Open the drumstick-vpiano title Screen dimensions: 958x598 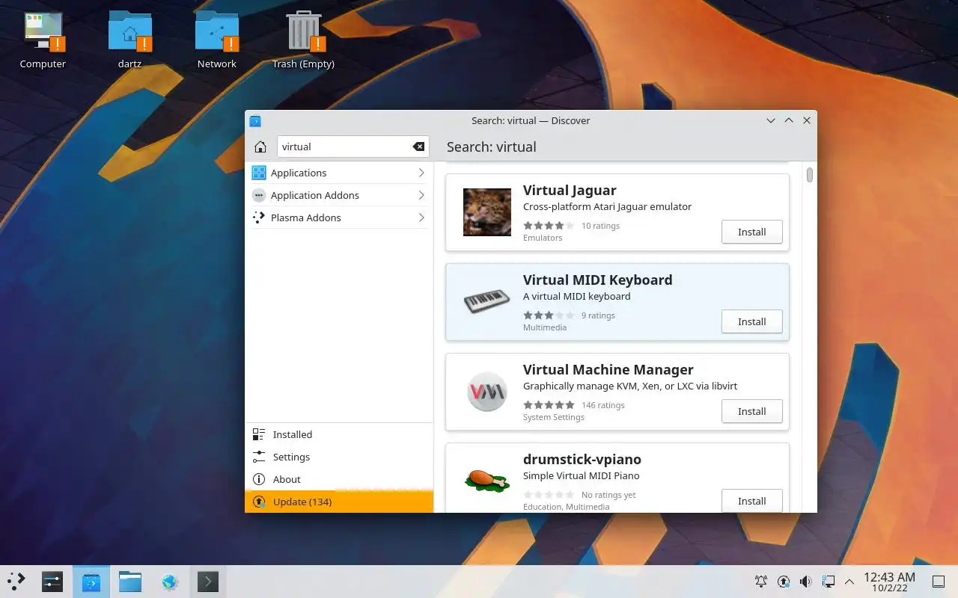coord(582,459)
